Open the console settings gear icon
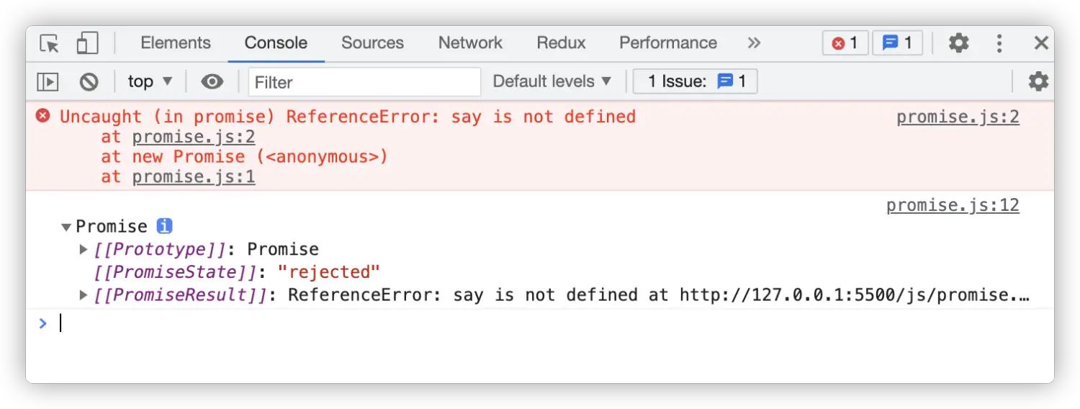Viewport: 1080px width, 409px height. point(1038,81)
